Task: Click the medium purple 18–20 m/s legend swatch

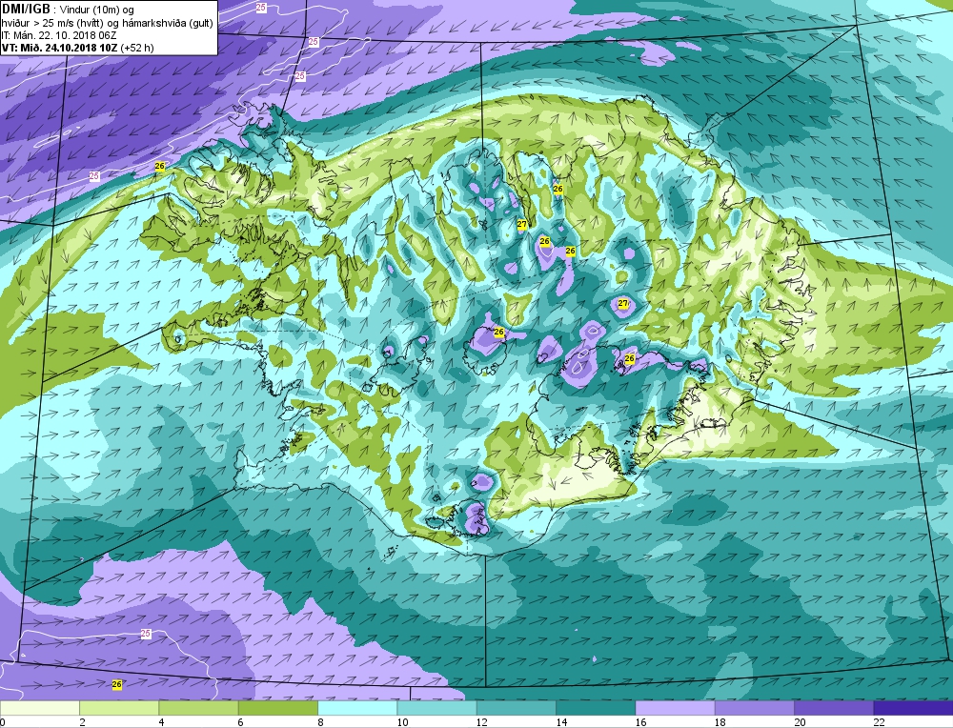Action: point(754,708)
